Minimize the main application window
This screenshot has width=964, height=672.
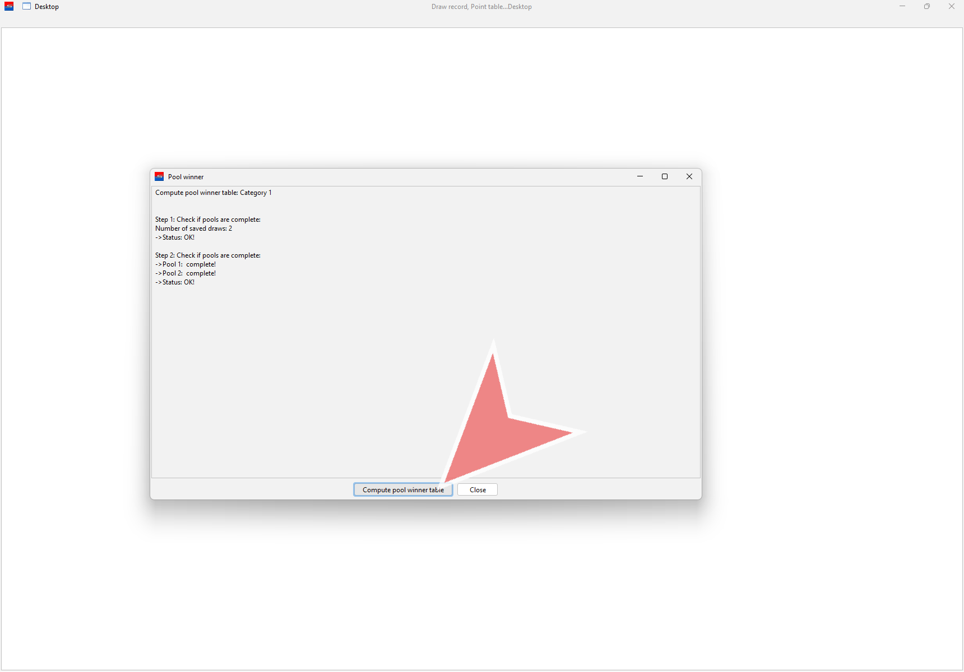pyautogui.click(x=902, y=6)
